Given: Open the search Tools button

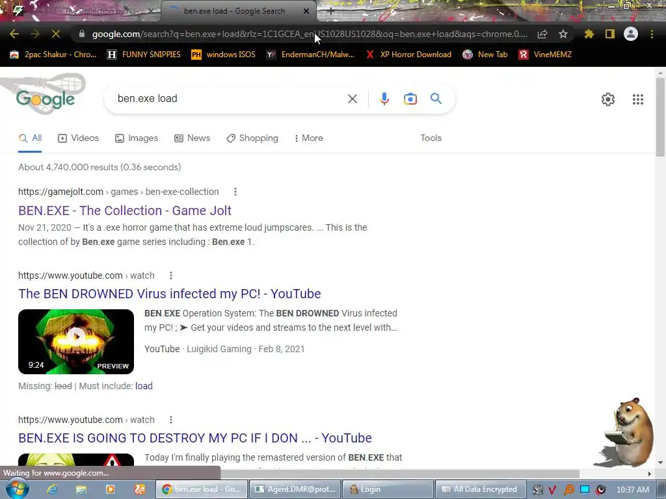Looking at the screenshot, I should pos(431,138).
